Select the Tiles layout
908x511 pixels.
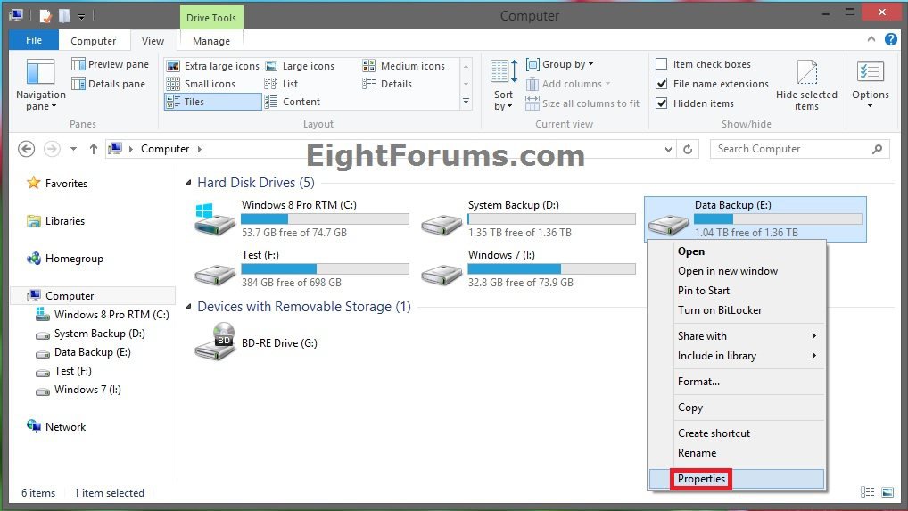pyautogui.click(x=212, y=102)
